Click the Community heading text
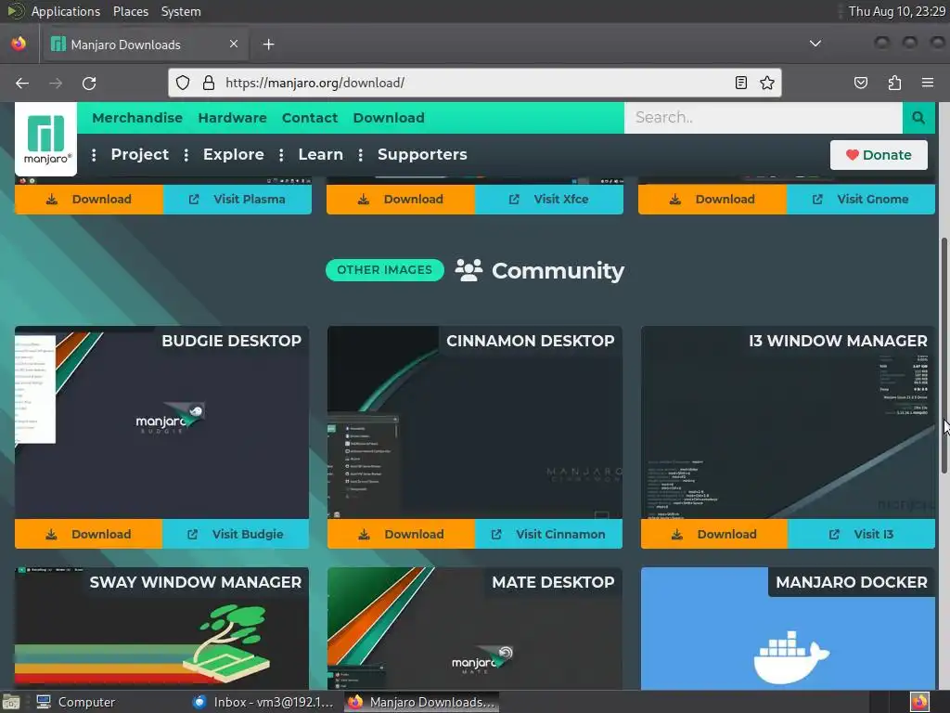The image size is (950, 713). (558, 270)
